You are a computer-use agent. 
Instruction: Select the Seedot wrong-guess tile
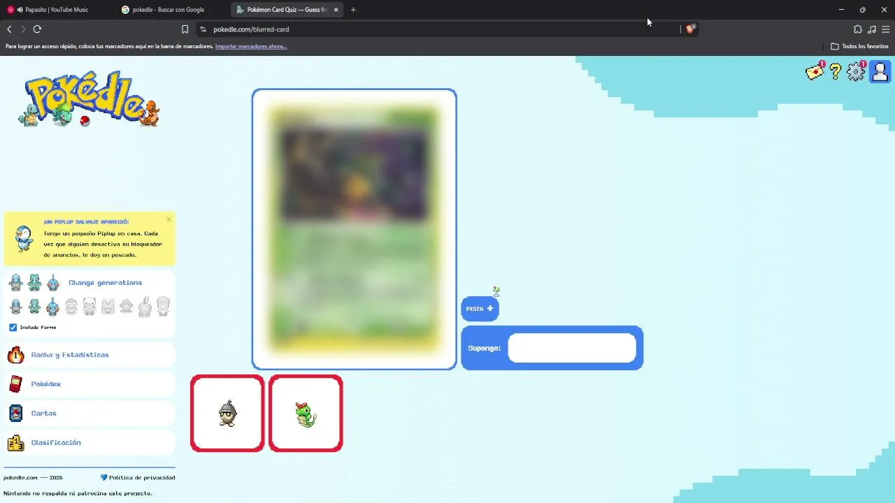tap(227, 414)
